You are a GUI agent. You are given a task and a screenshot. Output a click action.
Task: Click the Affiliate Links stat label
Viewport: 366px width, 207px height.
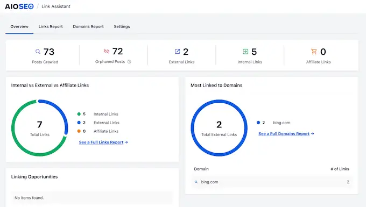point(319,62)
